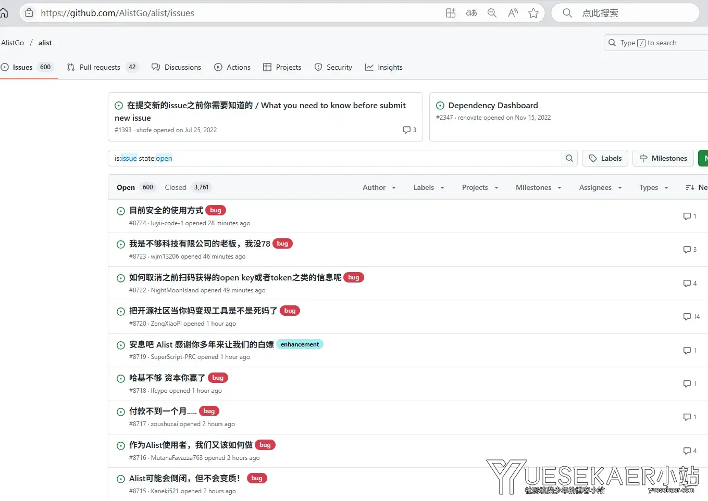
Task: Open the Security tab
Action: point(333,67)
